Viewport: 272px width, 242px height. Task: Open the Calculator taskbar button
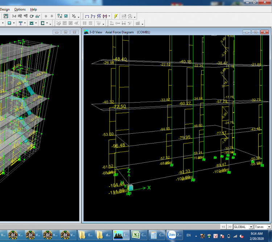[157, 235]
